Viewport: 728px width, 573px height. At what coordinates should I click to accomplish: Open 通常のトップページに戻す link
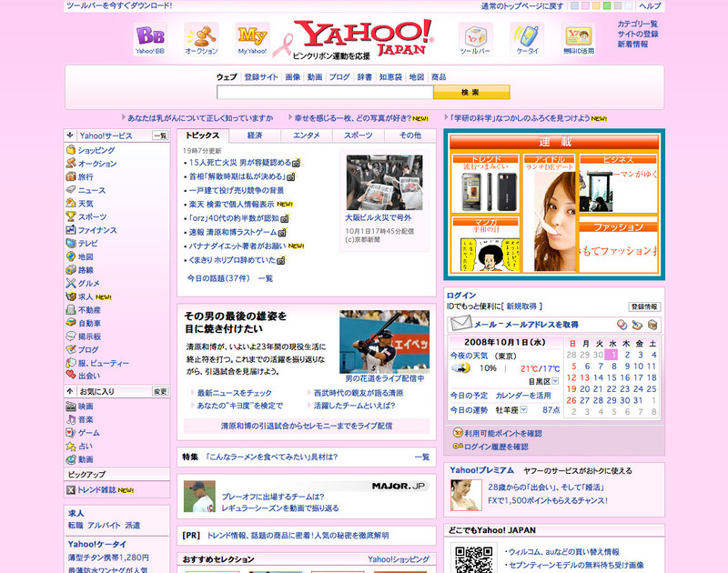click(x=522, y=6)
